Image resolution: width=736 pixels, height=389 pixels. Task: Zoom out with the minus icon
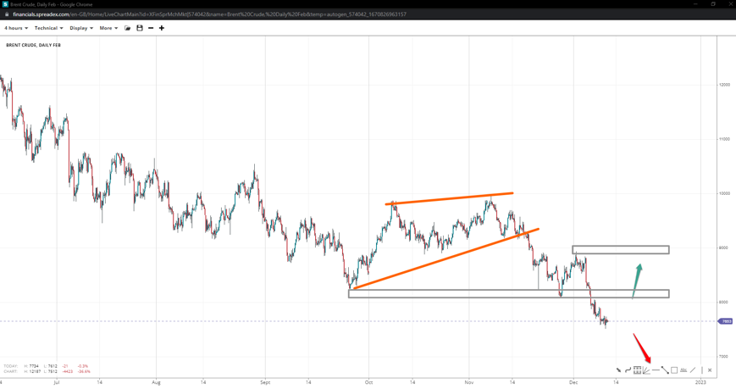[151, 28]
